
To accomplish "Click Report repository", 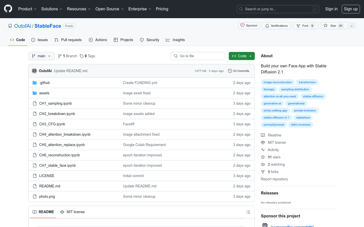I will pyautogui.click(x=274, y=179).
